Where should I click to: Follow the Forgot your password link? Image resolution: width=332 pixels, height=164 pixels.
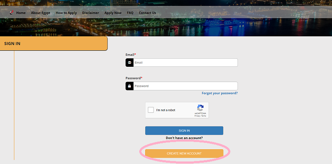coord(219,93)
